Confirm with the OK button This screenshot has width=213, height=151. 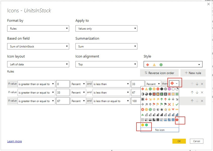click(179, 141)
